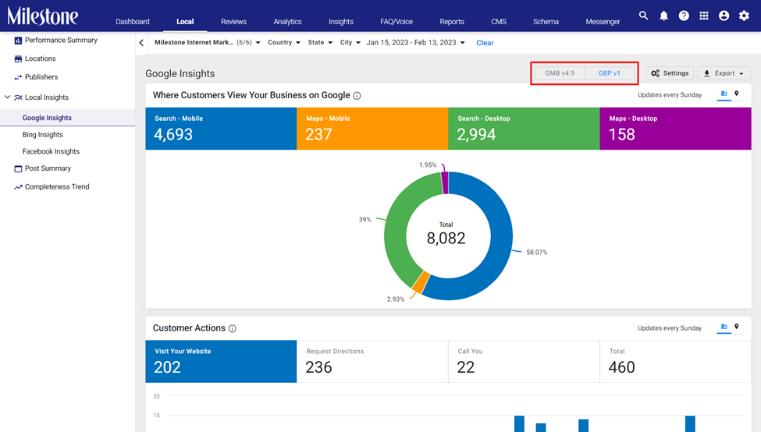Open the Country filter dropdown

tap(284, 43)
